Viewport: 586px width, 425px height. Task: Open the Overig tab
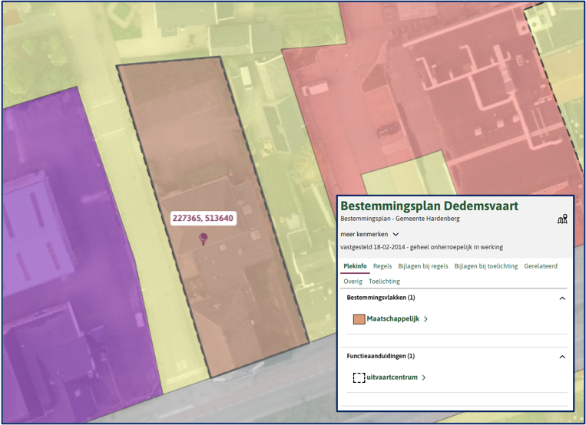point(353,282)
